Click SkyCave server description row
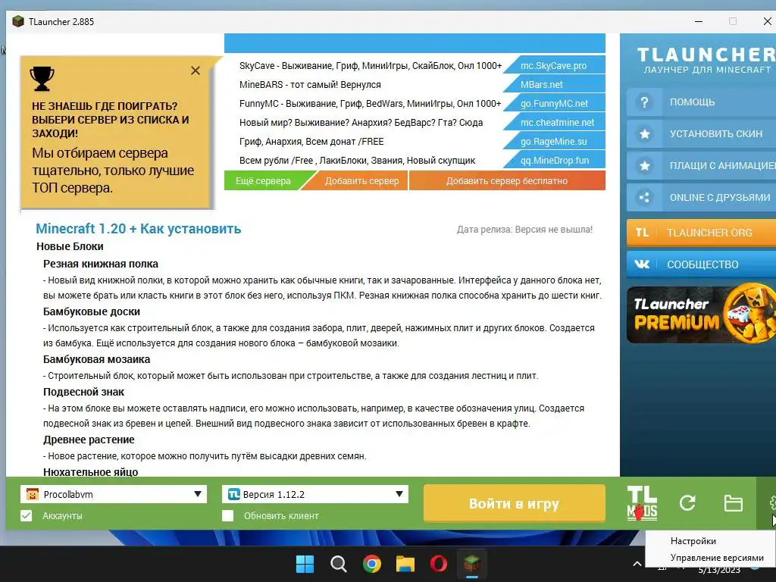This screenshot has width=776, height=582. pyautogui.click(x=370, y=65)
